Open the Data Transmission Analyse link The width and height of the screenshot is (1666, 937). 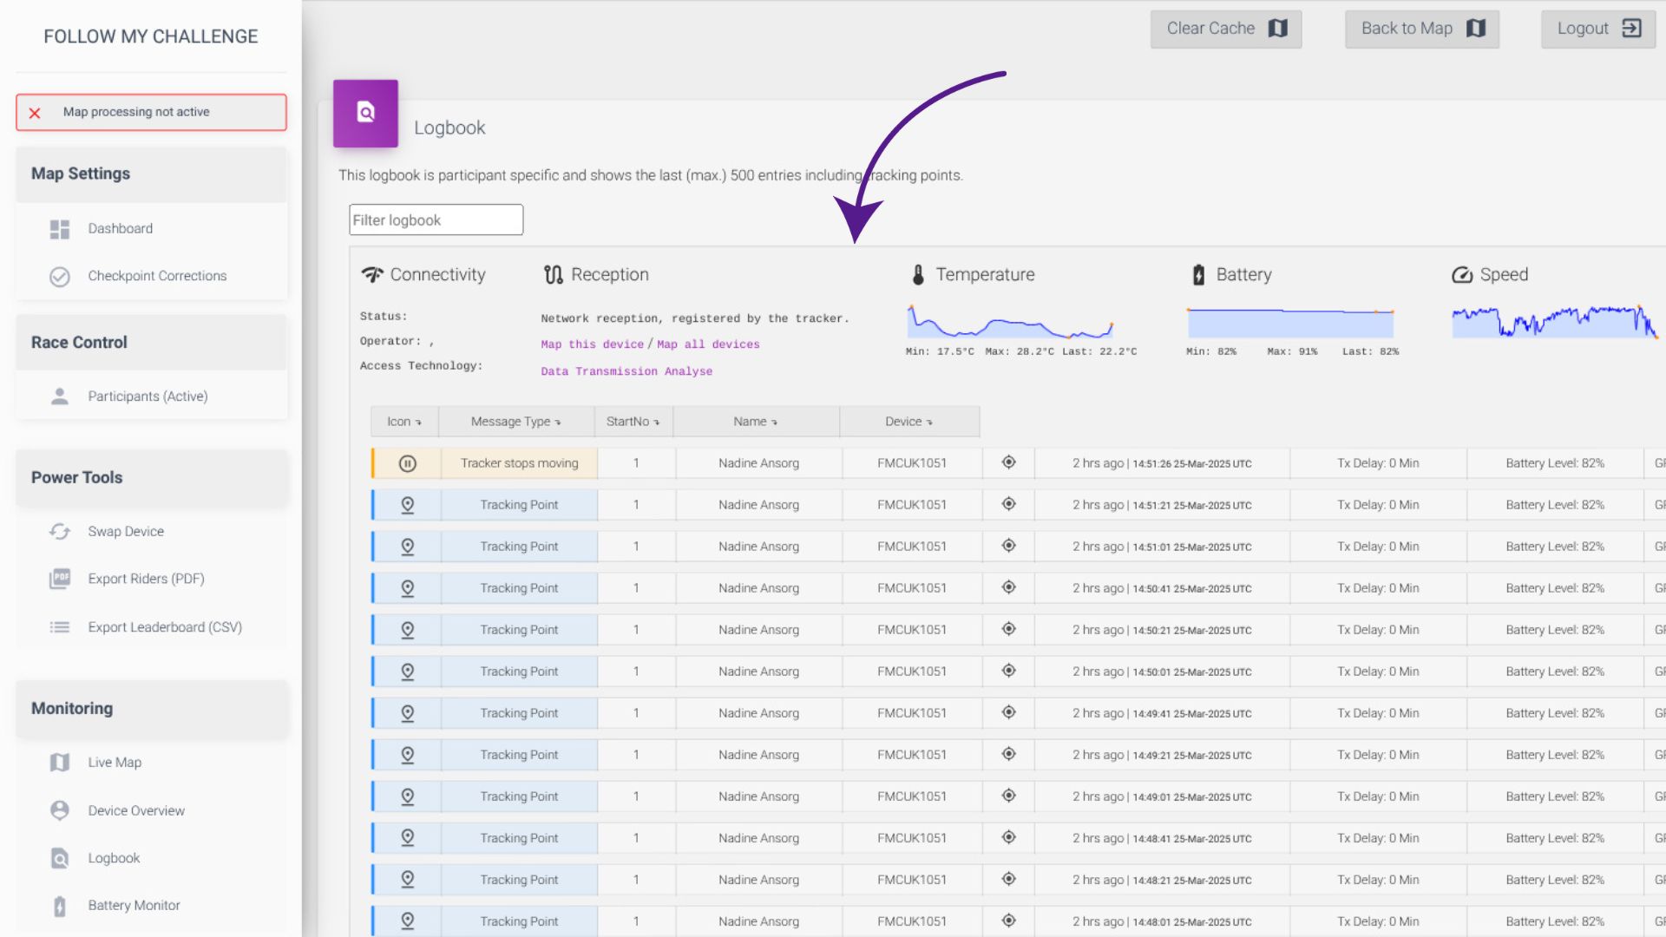click(626, 371)
